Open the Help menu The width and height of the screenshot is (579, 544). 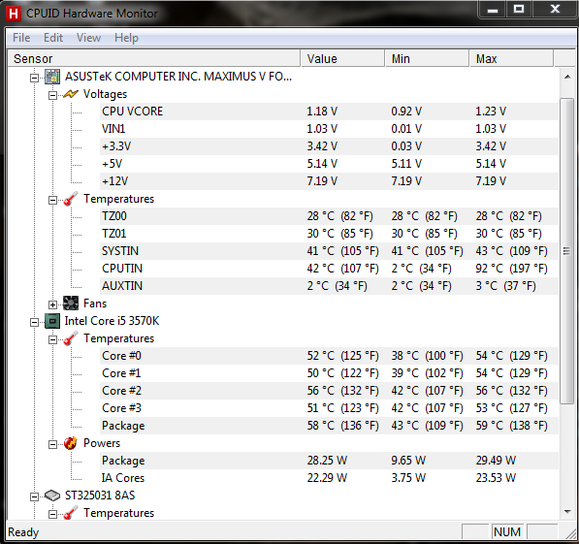point(126,38)
